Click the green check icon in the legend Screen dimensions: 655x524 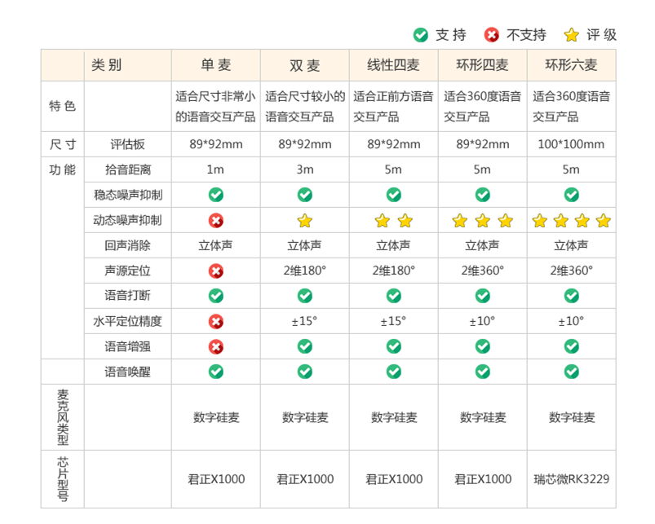click(420, 34)
